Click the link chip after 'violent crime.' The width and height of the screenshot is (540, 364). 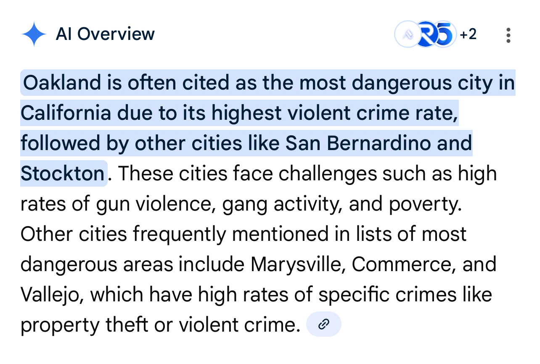[x=323, y=324]
